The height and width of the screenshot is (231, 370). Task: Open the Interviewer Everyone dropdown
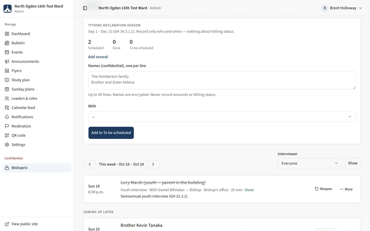310,163
